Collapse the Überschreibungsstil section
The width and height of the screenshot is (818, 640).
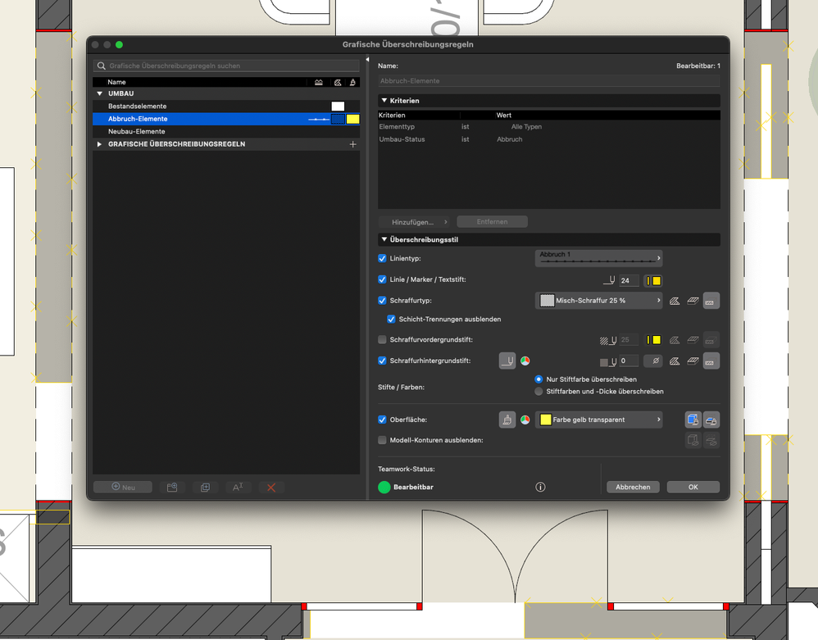(x=384, y=239)
